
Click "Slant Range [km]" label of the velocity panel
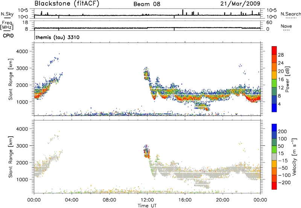[x=11, y=157]
